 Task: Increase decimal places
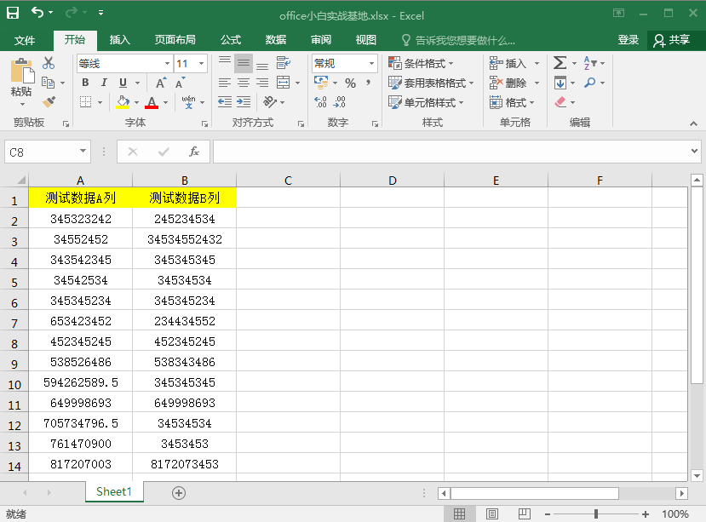[x=320, y=102]
